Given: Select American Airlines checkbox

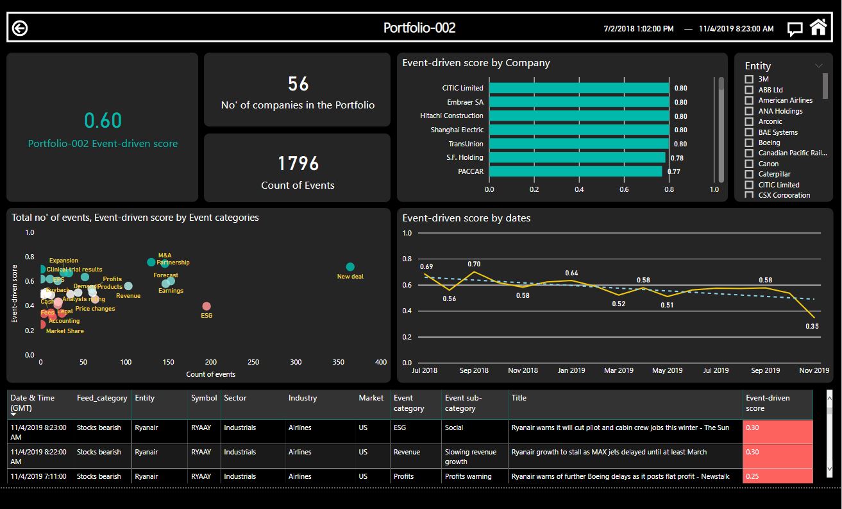Looking at the screenshot, I should point(748,100).
